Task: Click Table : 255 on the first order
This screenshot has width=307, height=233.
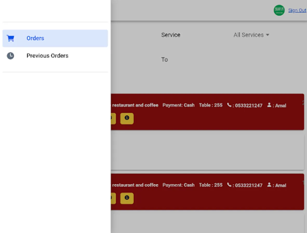Action: click(211, 105)
